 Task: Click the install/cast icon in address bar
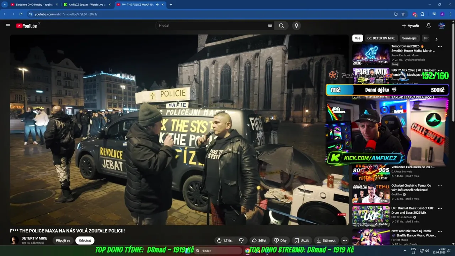pos(396,14)
